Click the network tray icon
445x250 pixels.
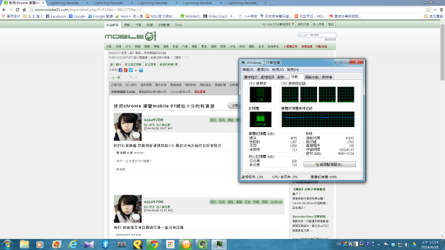point(400,244)
